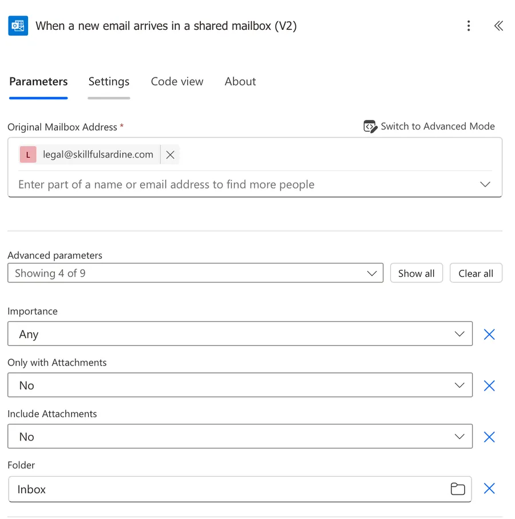Viewport: 515px width, 519px height.
Task: Go to the About tab
Action: 240,81
